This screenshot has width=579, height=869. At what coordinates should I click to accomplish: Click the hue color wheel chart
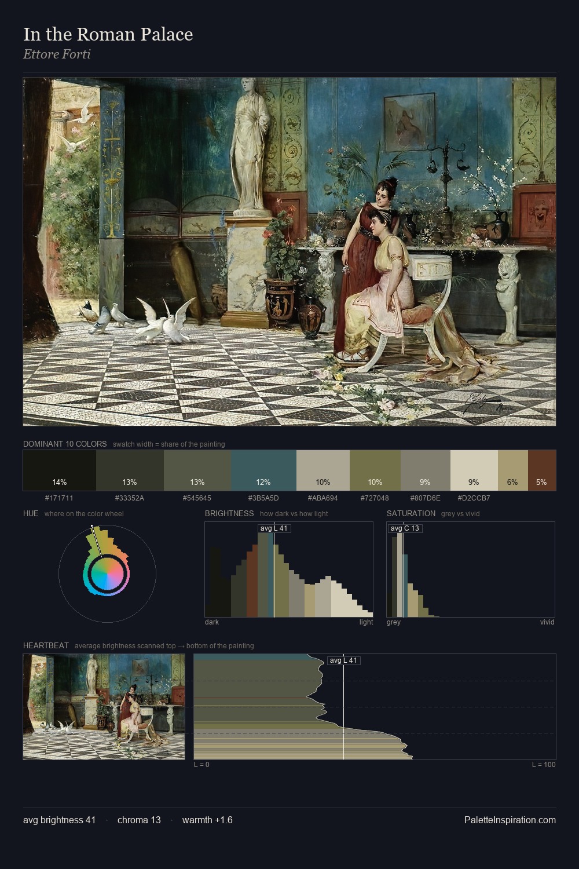[x=107, y=574]
